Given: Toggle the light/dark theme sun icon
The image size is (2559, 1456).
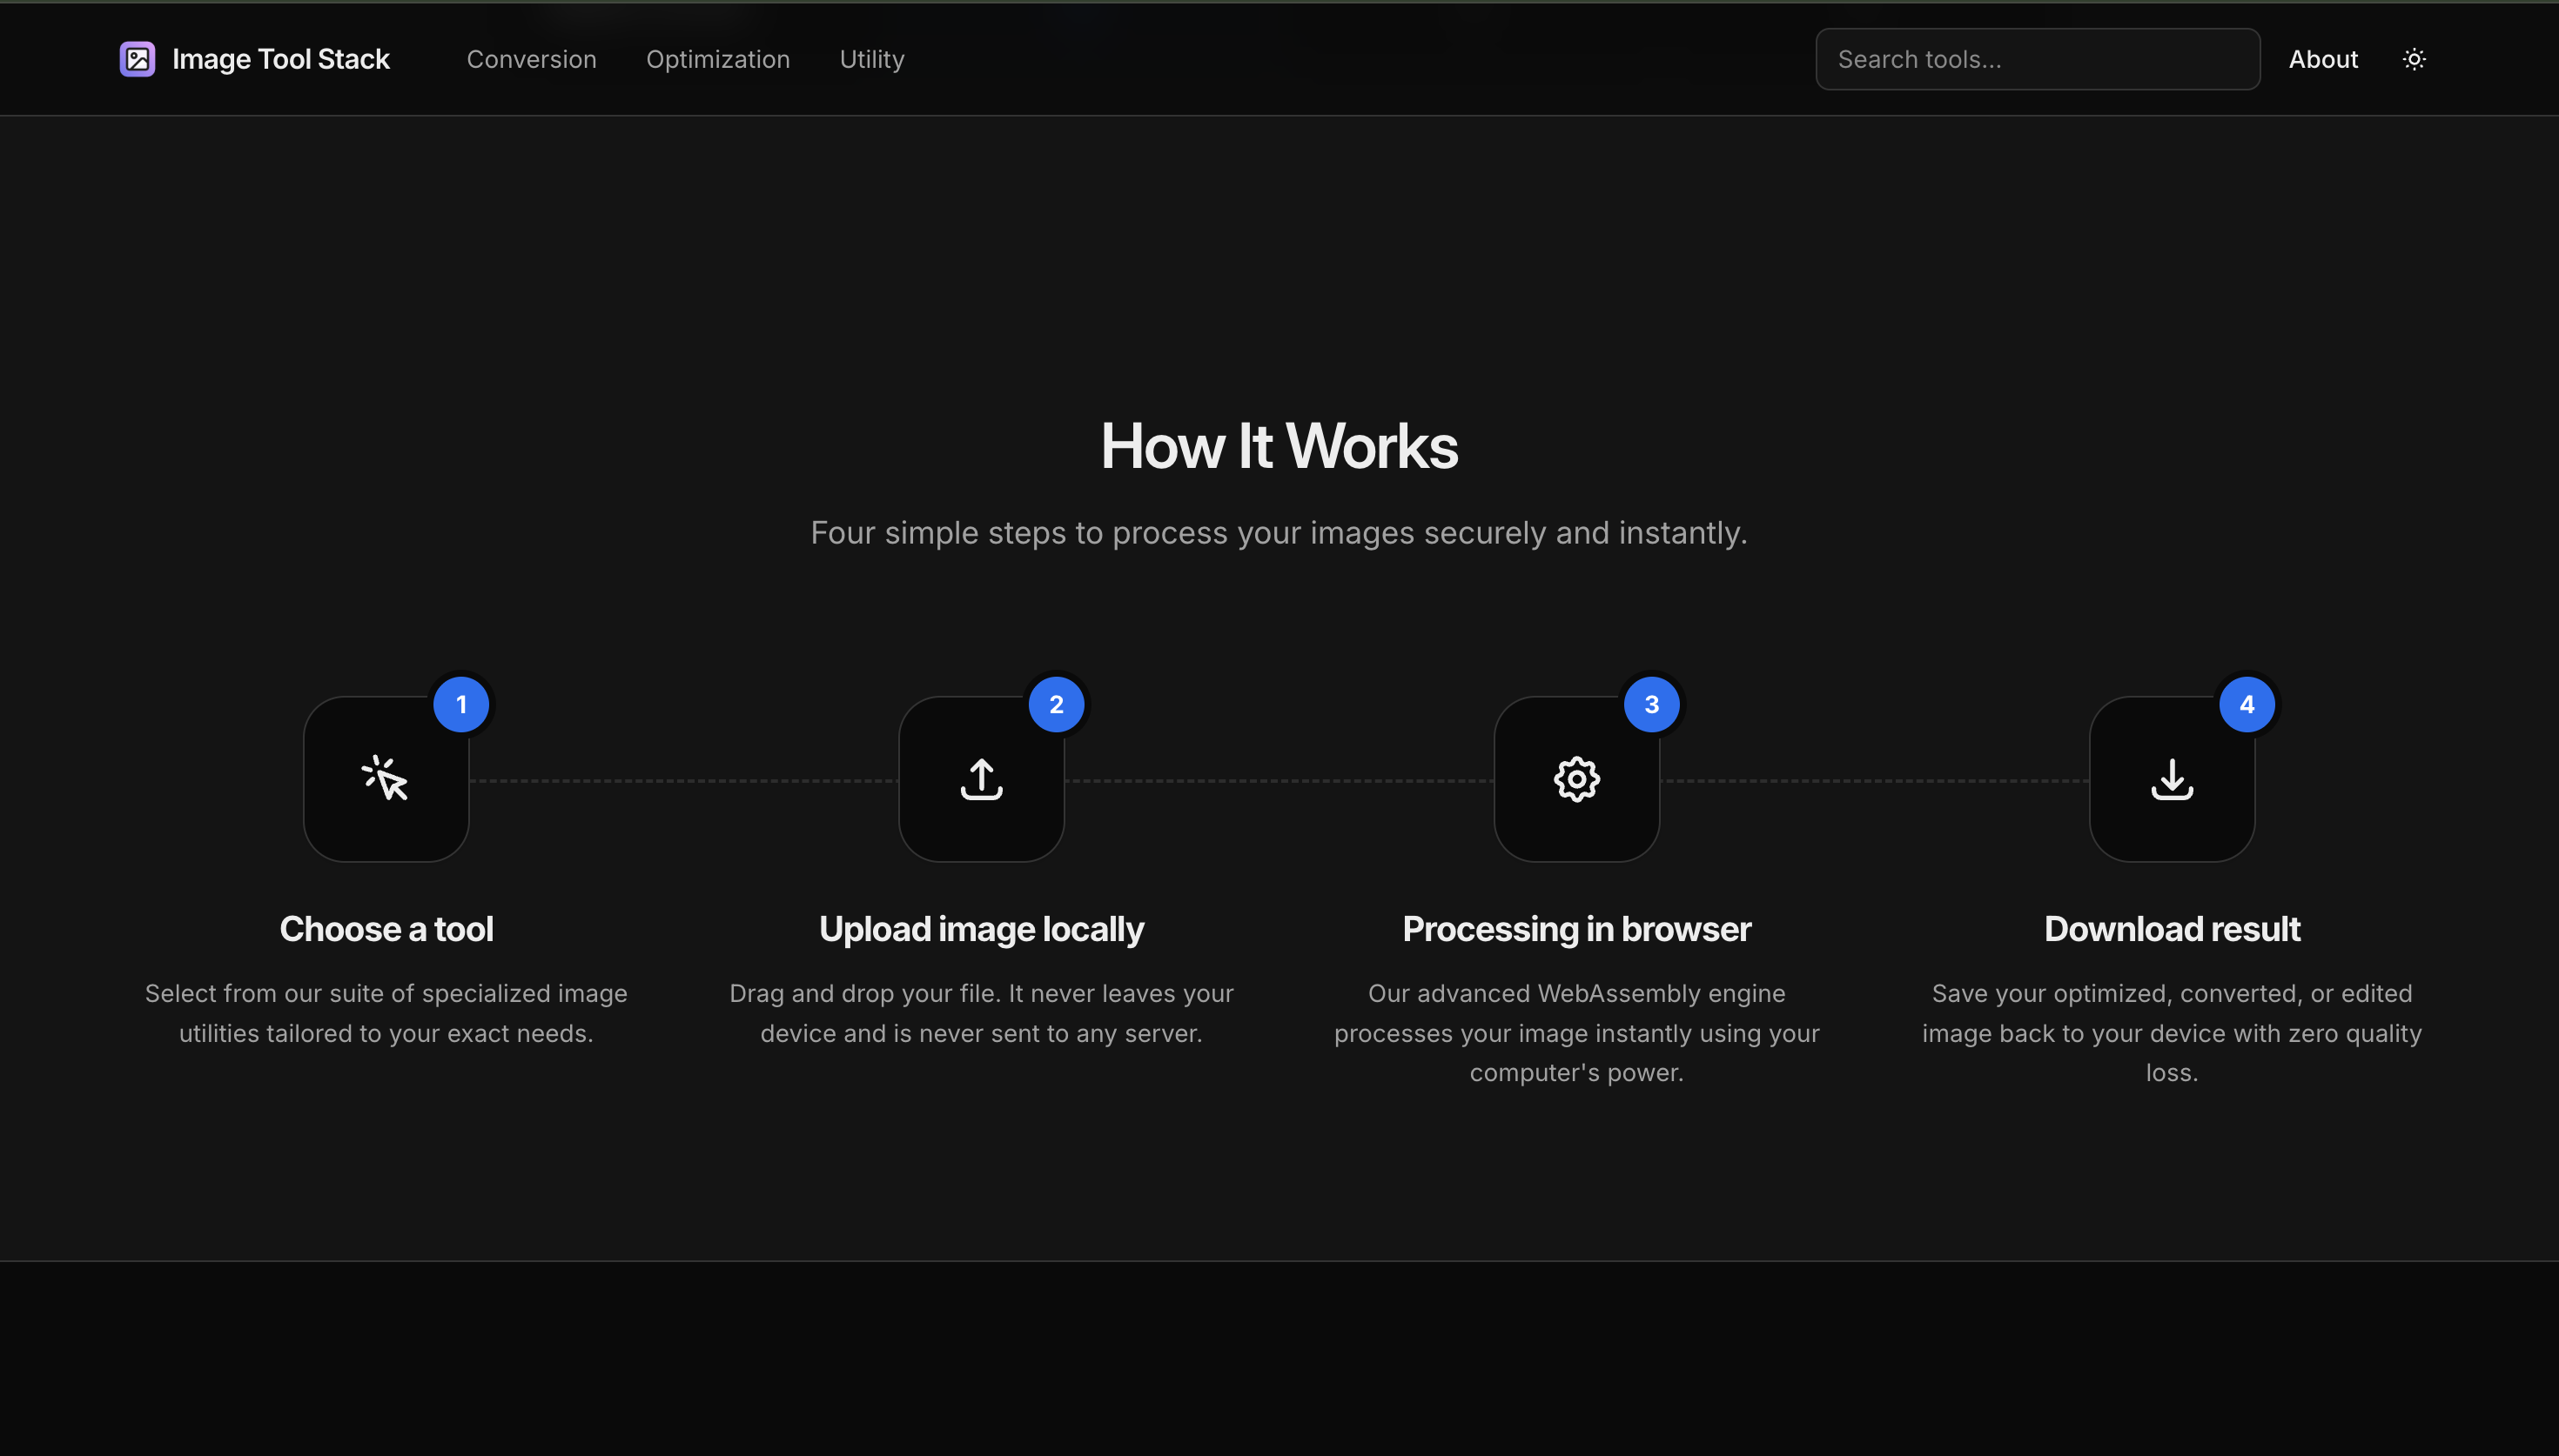Looking at the screenshot, I should click(x=2414, y=59).
